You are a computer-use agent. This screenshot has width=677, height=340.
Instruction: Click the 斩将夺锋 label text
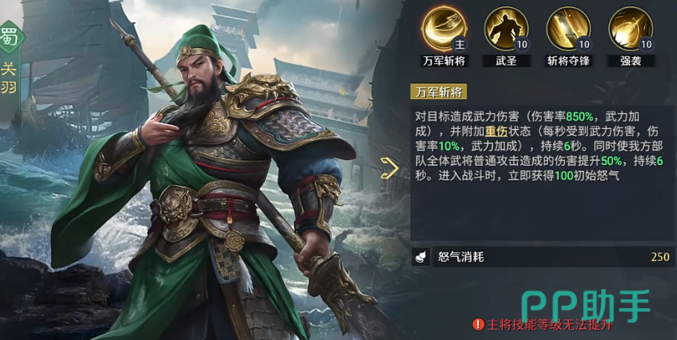[568, 61]
